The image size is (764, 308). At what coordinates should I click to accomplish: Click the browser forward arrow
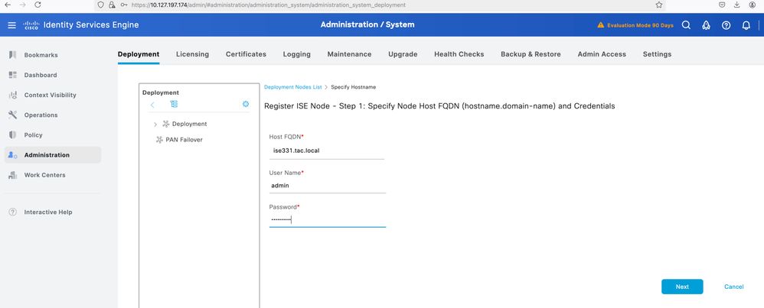pyautogui.click(x=22, y=5)
